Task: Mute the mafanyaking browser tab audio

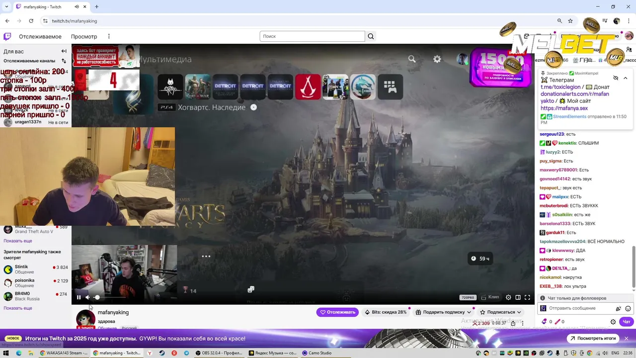Action: click(x=77, y=7)
